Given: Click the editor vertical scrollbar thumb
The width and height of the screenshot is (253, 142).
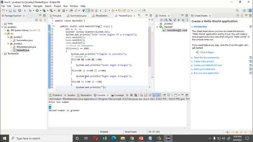Looking at the screenshot, I should [x=149, y=47].
